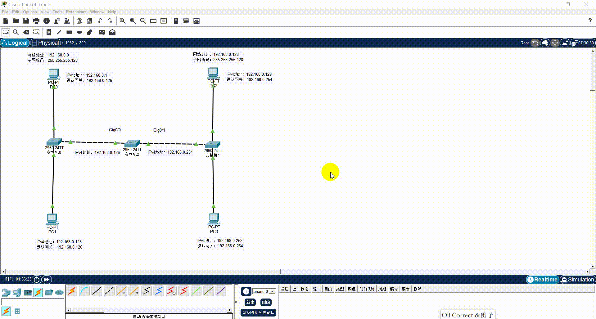The image size is (596, 319).
Task: Open the Scenario 0 dropdown
Action: pyautogui.click(x=264, y=291)
